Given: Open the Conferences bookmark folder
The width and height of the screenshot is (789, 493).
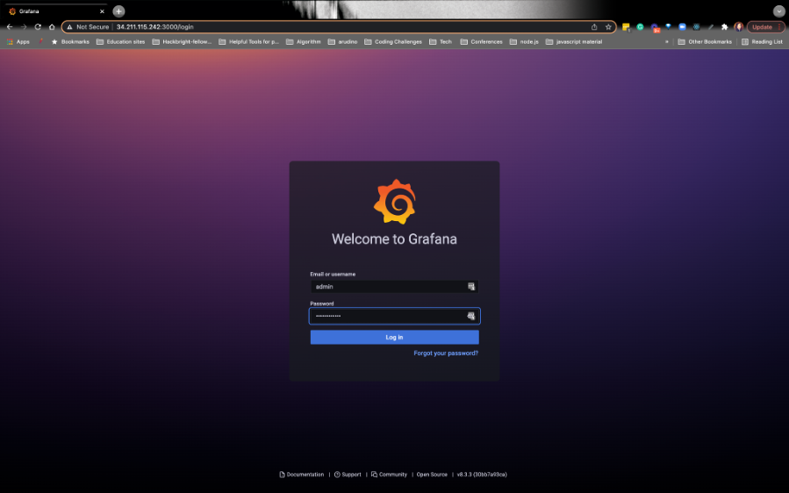Looking at the screenshot, I should pyautogui.click(x=481, y=42).
